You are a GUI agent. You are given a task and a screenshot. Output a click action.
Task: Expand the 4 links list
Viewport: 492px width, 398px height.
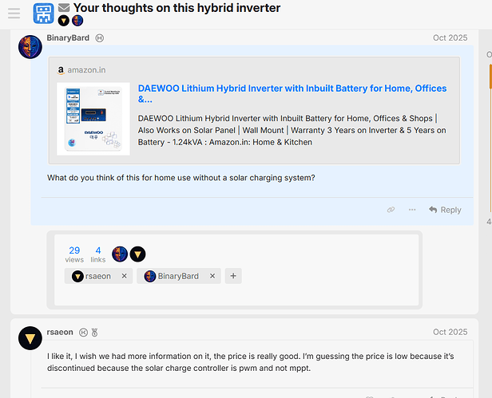click(98, 254)
